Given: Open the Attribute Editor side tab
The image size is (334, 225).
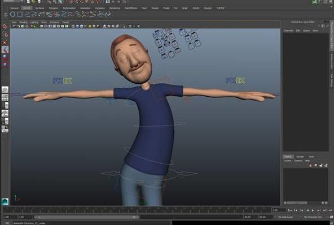Looking at the screenshot, I should [332, 61].
